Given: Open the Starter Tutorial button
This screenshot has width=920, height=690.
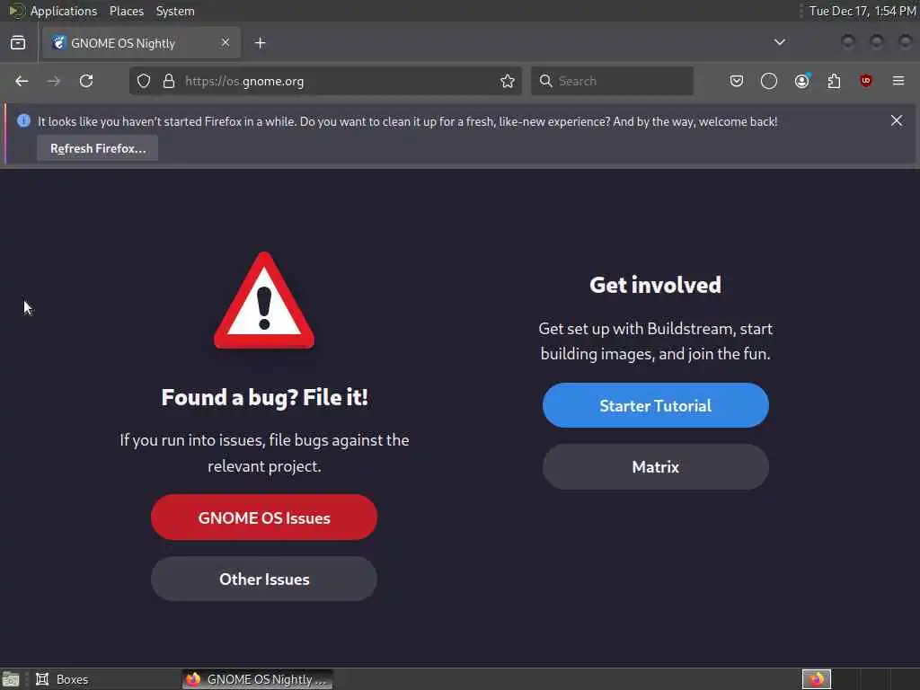Looking at the screenshot, I should click(655, 405).
